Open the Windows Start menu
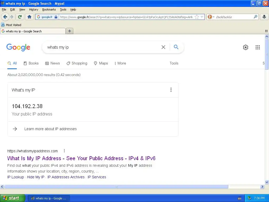This screenshot has width=269, height=202. click(x=12, y=198)
